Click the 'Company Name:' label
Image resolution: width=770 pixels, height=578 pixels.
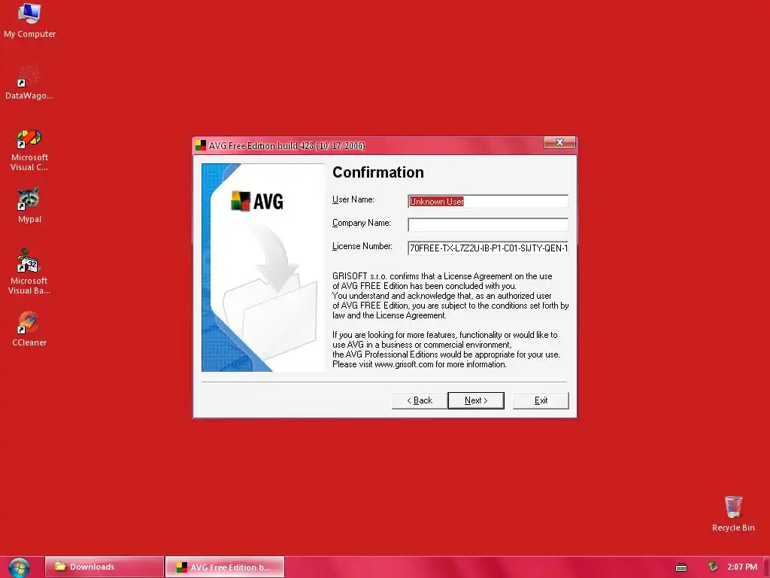[x=362, y=223]
